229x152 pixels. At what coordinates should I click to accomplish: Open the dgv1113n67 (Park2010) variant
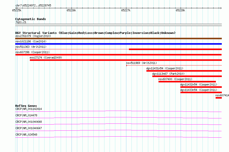pos(187,76)
